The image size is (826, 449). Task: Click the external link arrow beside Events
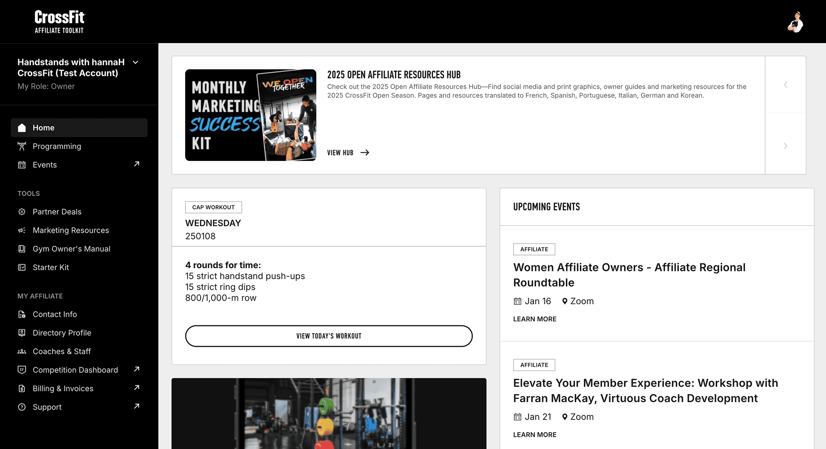pyautogui.click(x=137, y=164)
